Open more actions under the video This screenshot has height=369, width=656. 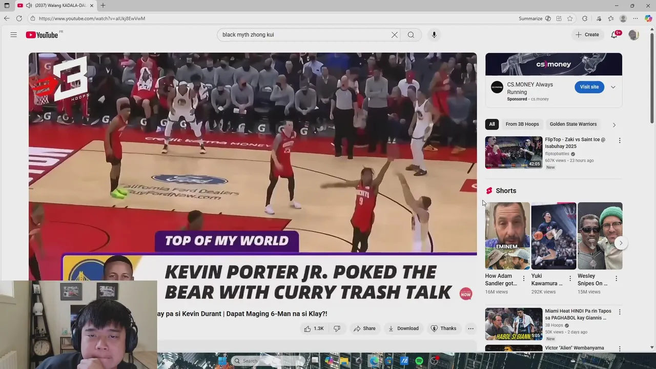coord(470,329)
